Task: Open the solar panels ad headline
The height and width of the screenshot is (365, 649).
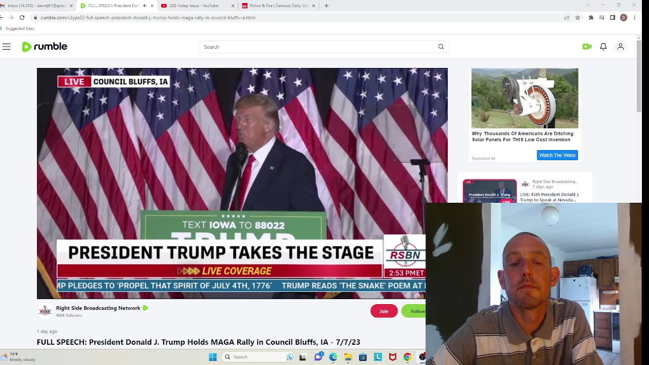Action: pos(522,137)
